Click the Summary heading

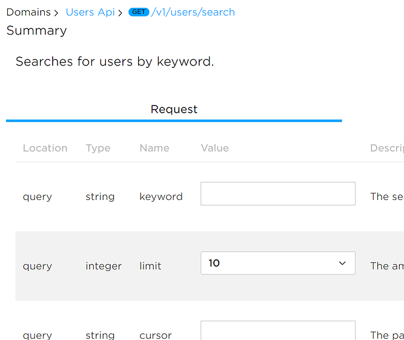point(36,31)
